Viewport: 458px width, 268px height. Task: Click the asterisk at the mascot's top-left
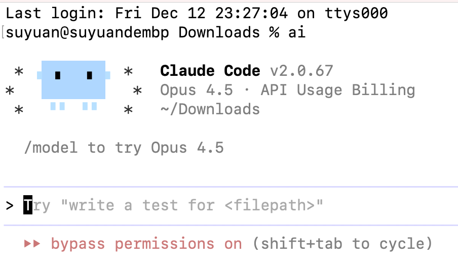19,72
